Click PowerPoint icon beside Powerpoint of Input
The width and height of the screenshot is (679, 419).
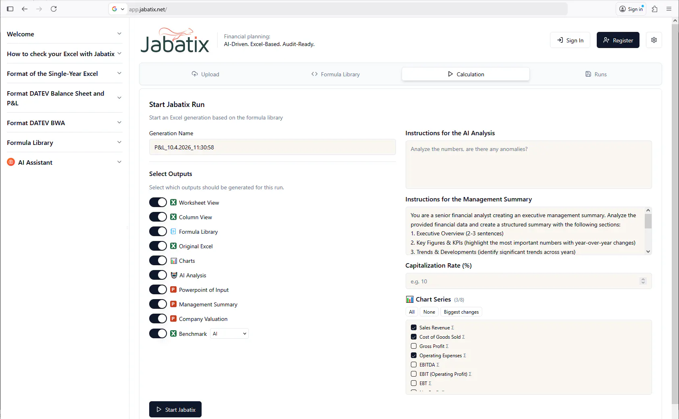(173, 289)
